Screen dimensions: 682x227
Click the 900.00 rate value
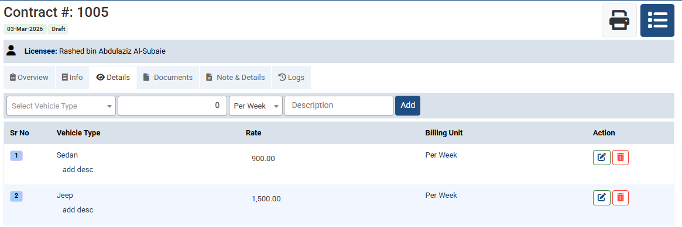pyautogui.click(x=263, y=159)
